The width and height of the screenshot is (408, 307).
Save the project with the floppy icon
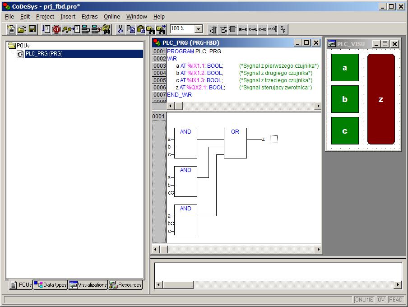point(32,29)
